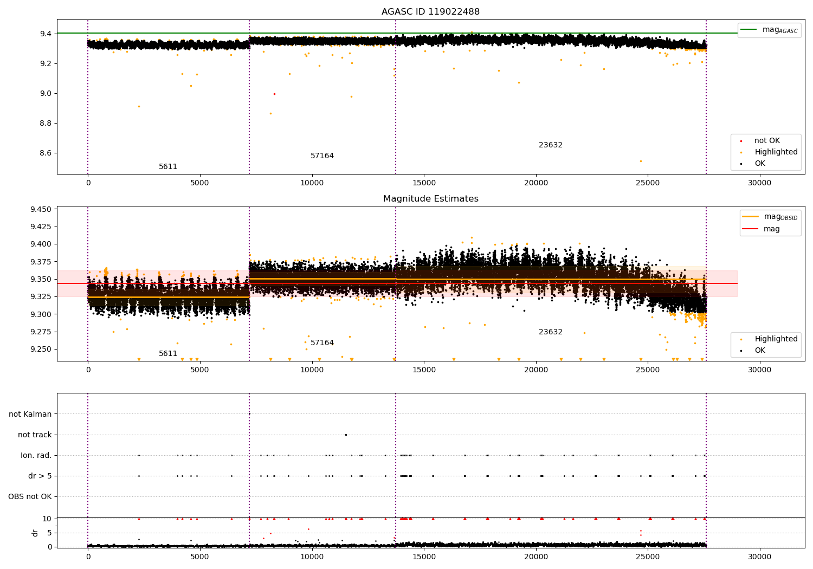The height and width of the screenshot is (569, 813).
Task: Click the plot title 'AGASC ID 119022488'
Action: pyautogui.click(x=430, y=12)
